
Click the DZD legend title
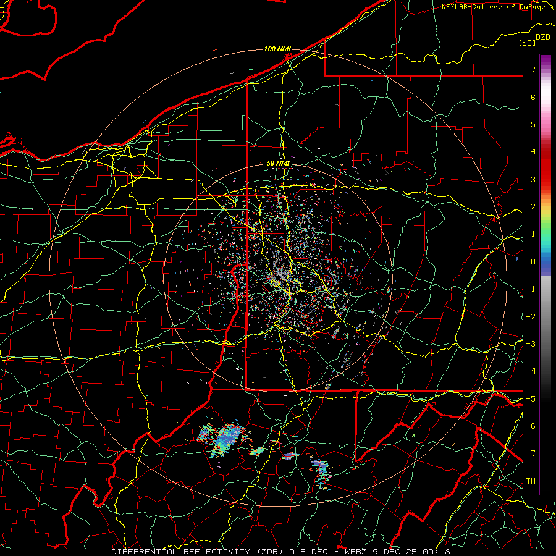tap(542, 37)
